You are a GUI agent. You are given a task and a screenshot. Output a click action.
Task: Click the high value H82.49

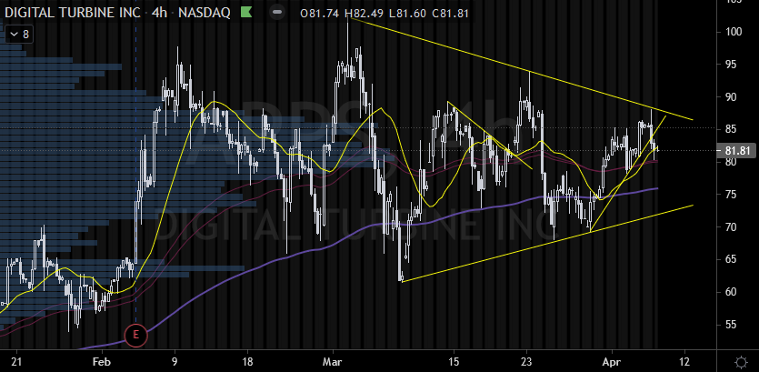point(365,14)
